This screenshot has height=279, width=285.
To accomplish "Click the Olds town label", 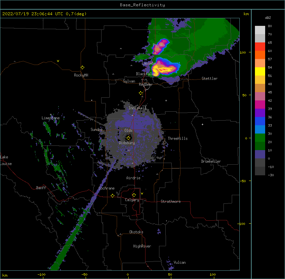I will pos(128,131).
